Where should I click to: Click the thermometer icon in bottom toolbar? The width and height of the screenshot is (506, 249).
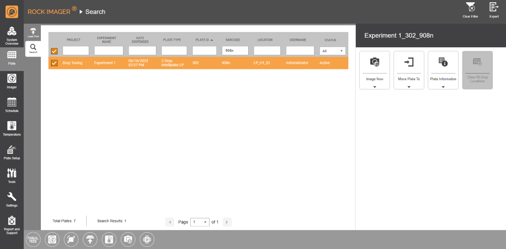[x=109, y=239]
